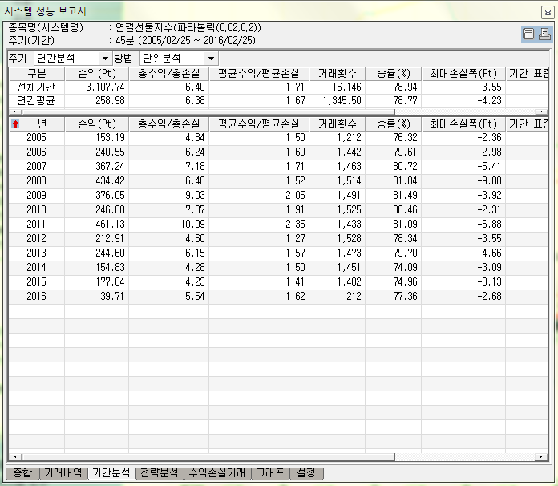This screenshot has height=486, width=558.
Task: Switch to the 종합 tab
Action: [22, 473]
